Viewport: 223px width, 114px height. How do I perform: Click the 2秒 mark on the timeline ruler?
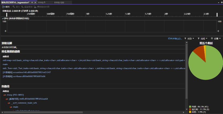[x=166, y=14]
